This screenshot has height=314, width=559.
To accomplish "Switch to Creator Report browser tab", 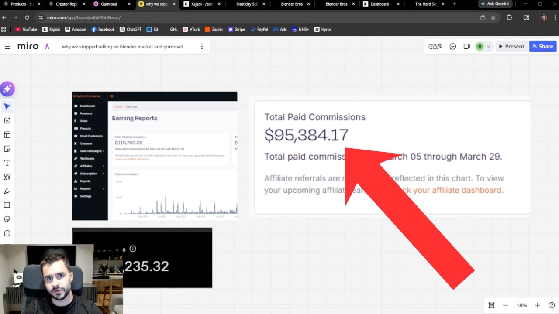I will [67, 4].
